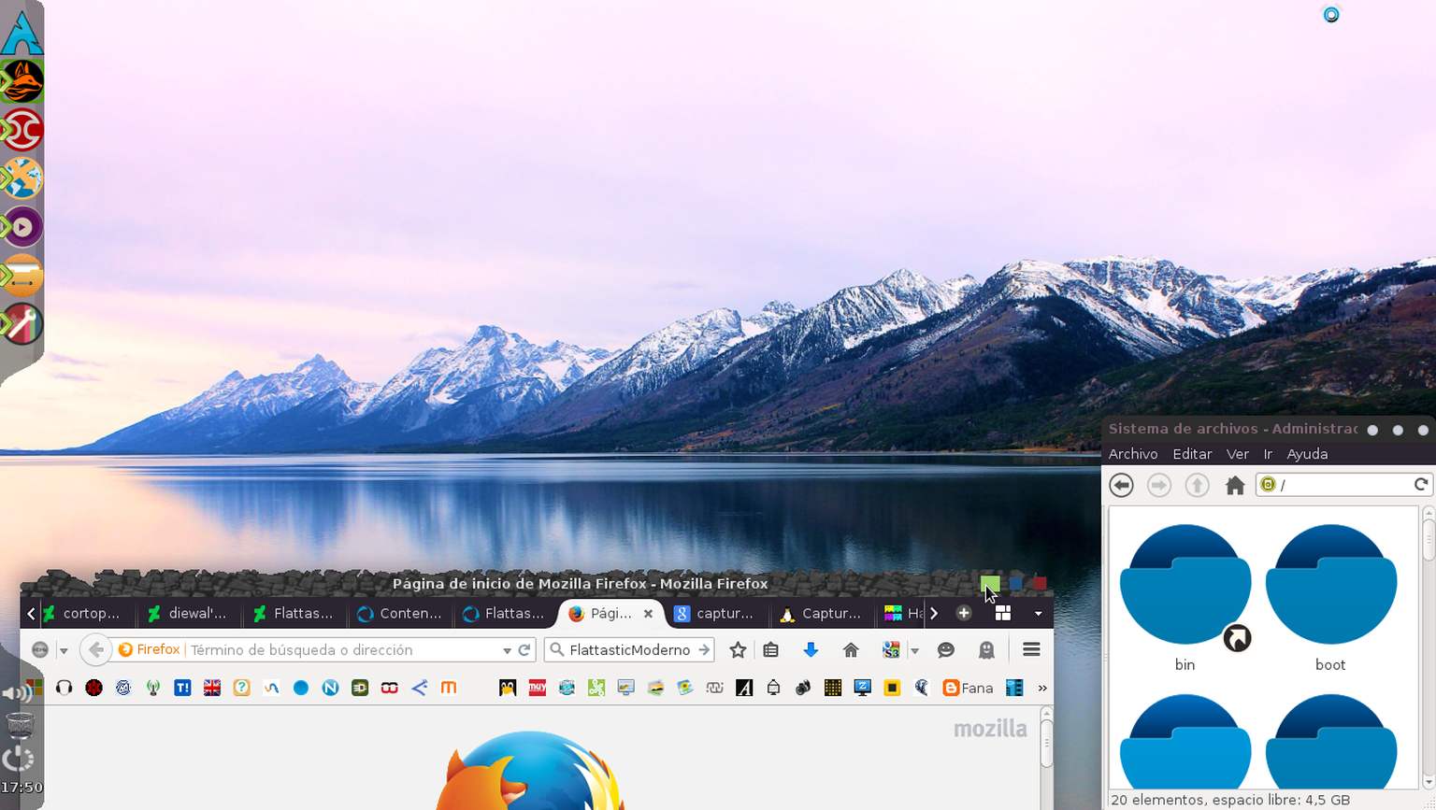Open the tab groups grid button
The image size is (1436, 810).
(x=1002, y=613)
